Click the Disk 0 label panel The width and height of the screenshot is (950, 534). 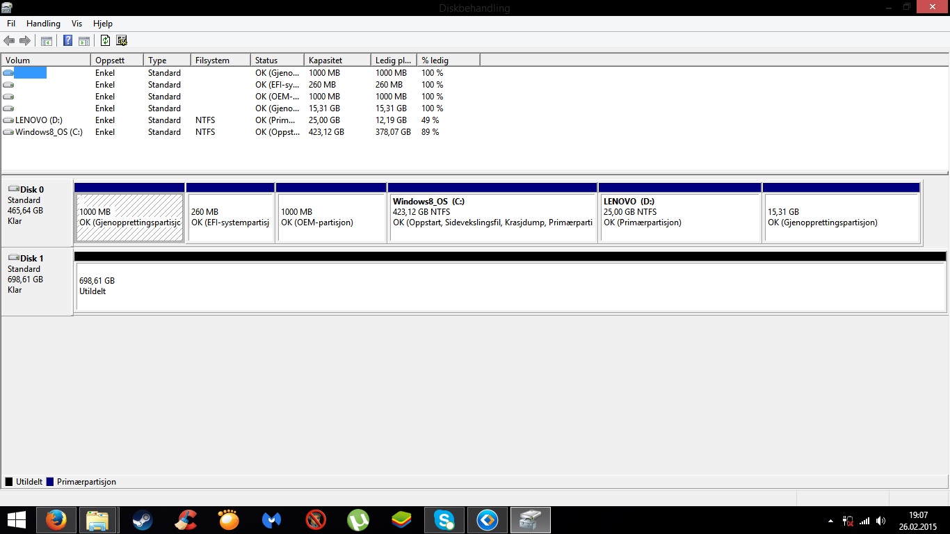point(37,213)
